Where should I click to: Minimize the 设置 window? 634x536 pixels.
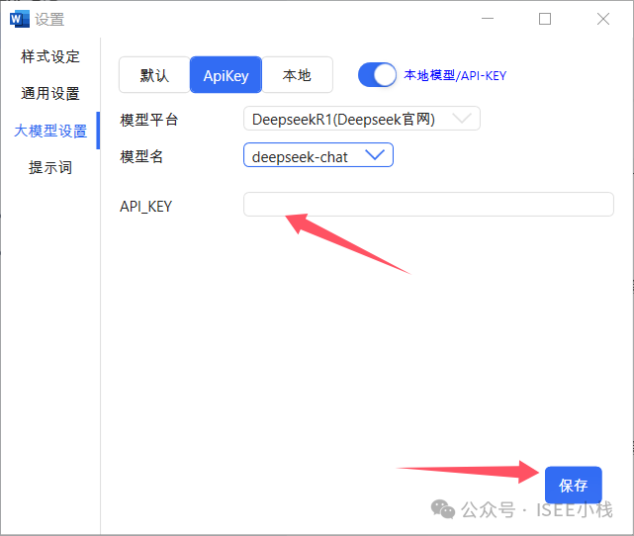[x=488, y=19]
